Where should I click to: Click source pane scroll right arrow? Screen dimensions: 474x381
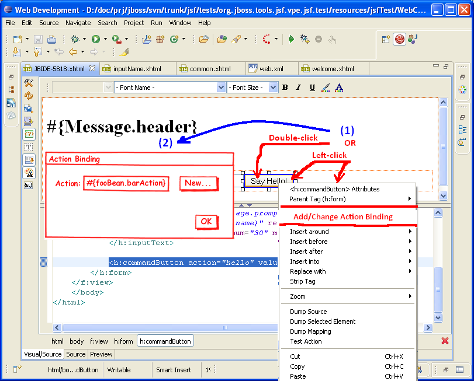pos(428,327)
